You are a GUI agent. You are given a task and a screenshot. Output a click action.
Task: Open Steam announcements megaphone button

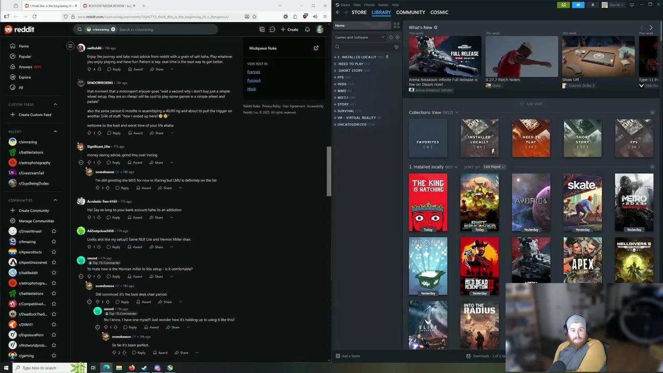click(x=578, y=5)
